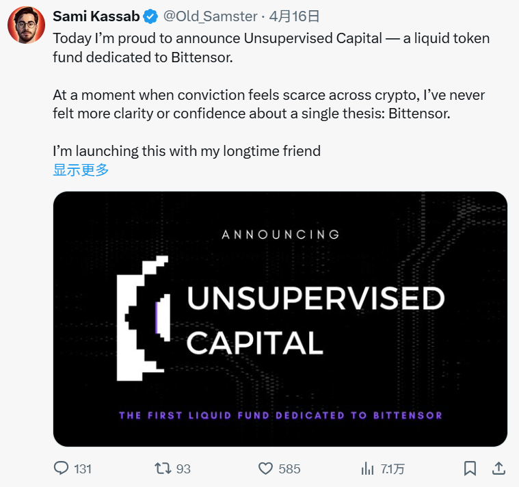Viewport: 519px width, 487px height.
Task: Click the white pixelated logo in the image
Action: coord(144,317)
